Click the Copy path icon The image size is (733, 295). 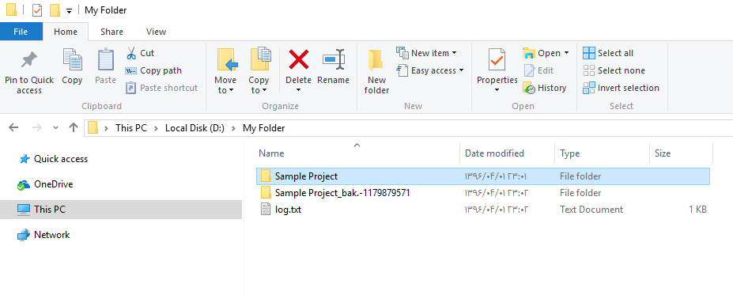pos(131,70)
